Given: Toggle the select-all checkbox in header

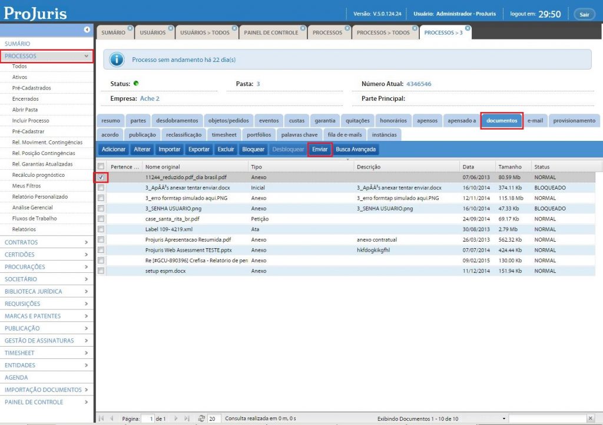Looking at the screenshot, I should coord(101,166).
